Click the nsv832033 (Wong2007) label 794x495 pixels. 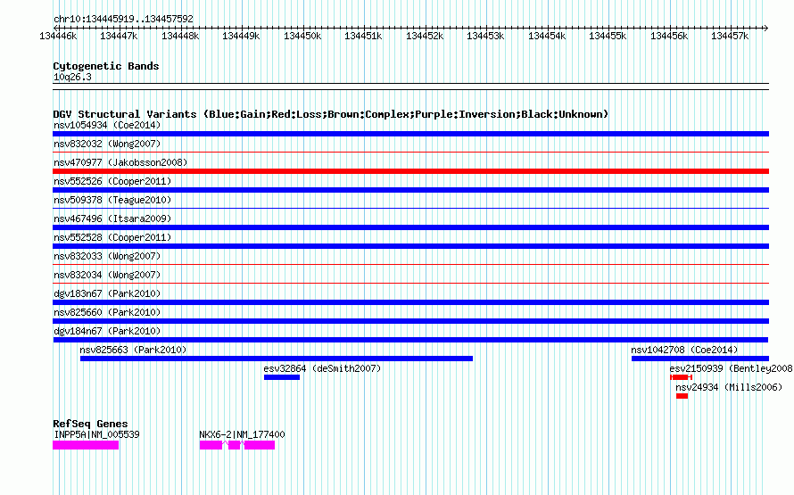click(x=107, y=256)
